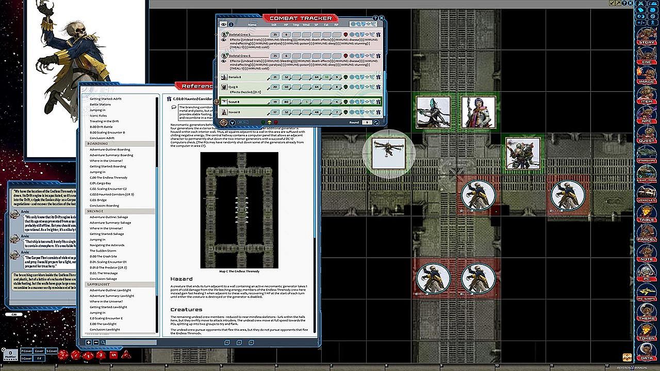Advance to next round in Combat Tracker
The width and height of the screenshot is (660, 371).
(x=376, y=123)
